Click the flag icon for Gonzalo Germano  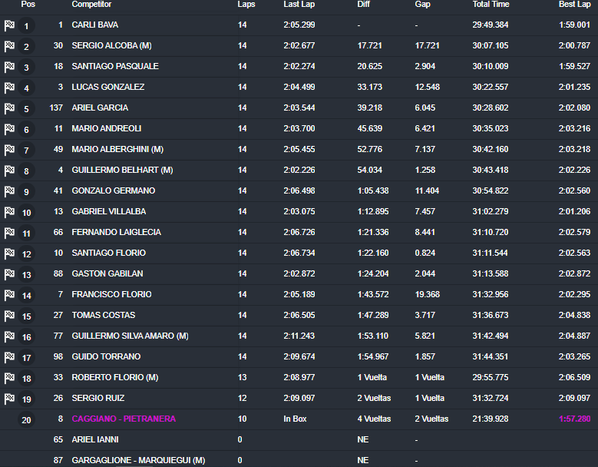pos(9,191)
